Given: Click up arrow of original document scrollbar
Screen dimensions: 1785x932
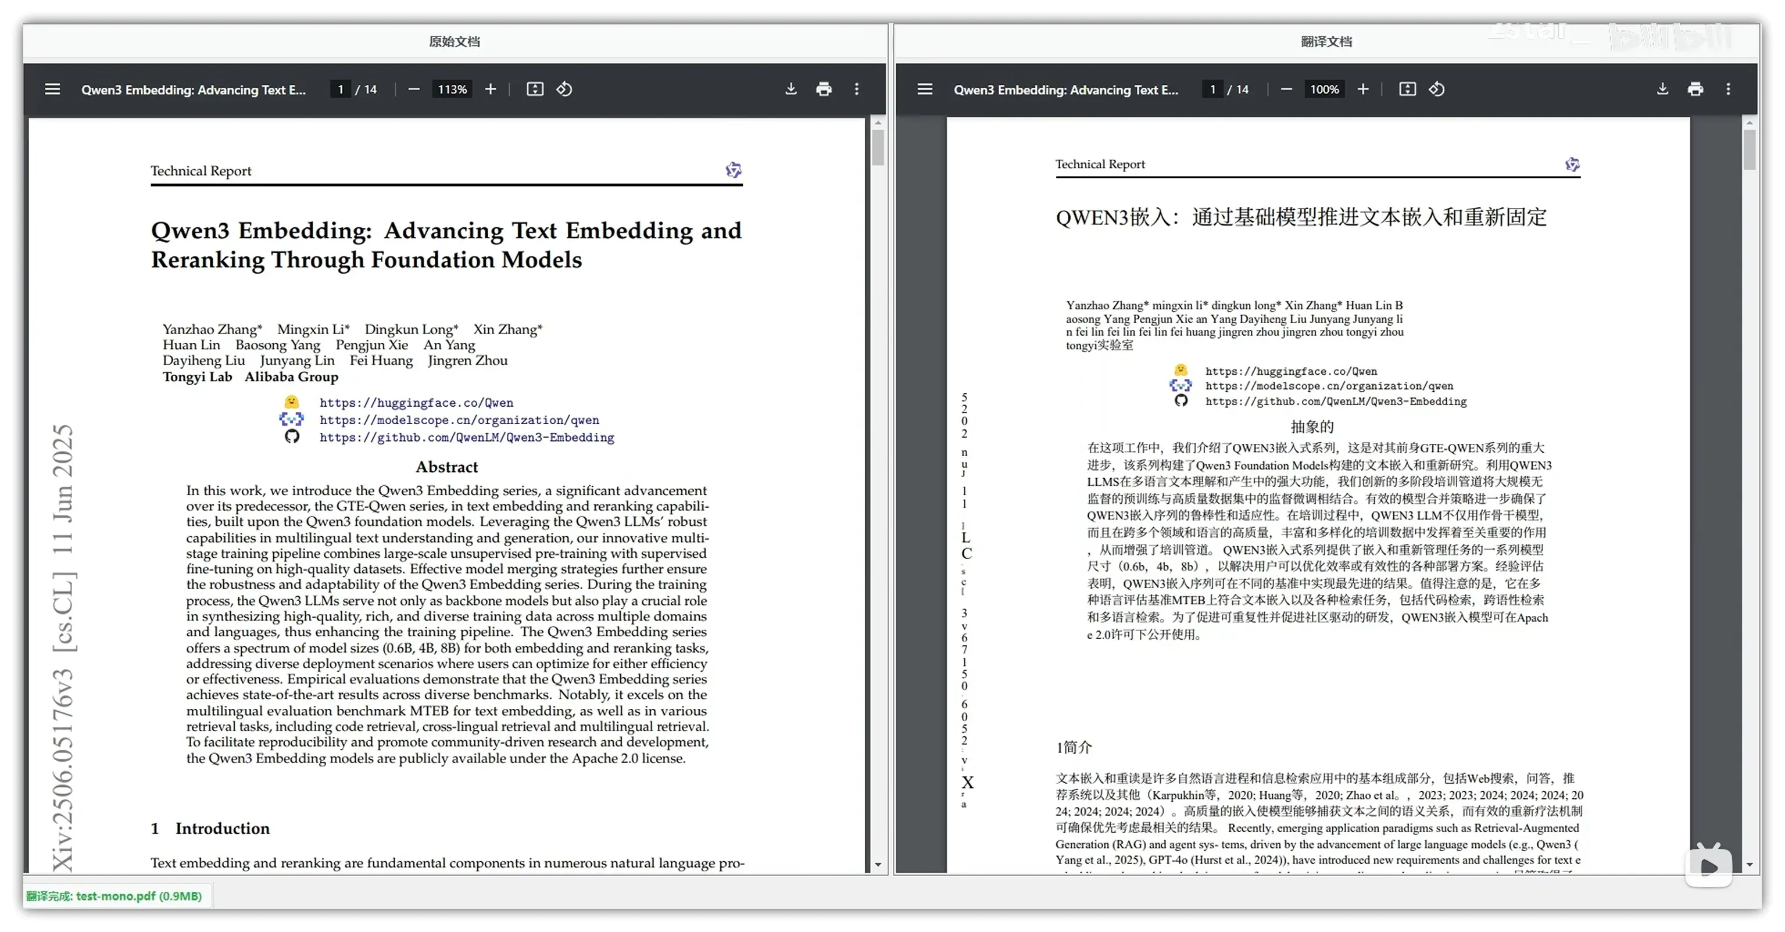Looking at the screenshot, I should 878,123.
